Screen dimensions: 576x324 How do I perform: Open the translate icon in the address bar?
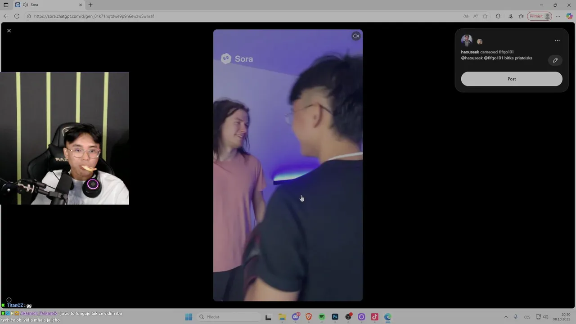pyautogui.click(x=466, y=16)
